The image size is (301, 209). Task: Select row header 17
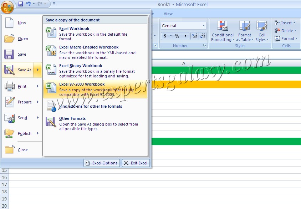(4, 185)
